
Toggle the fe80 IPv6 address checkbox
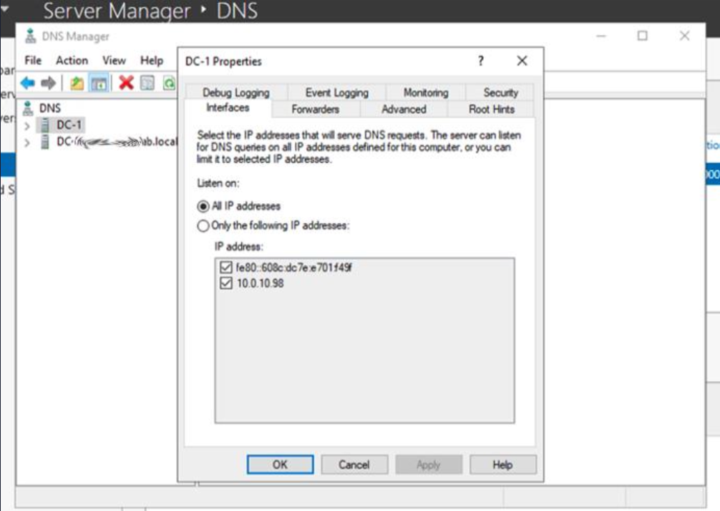point(227,268)
